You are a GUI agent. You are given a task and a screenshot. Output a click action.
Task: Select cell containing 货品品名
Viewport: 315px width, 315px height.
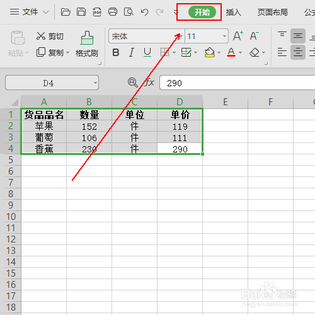43,115
